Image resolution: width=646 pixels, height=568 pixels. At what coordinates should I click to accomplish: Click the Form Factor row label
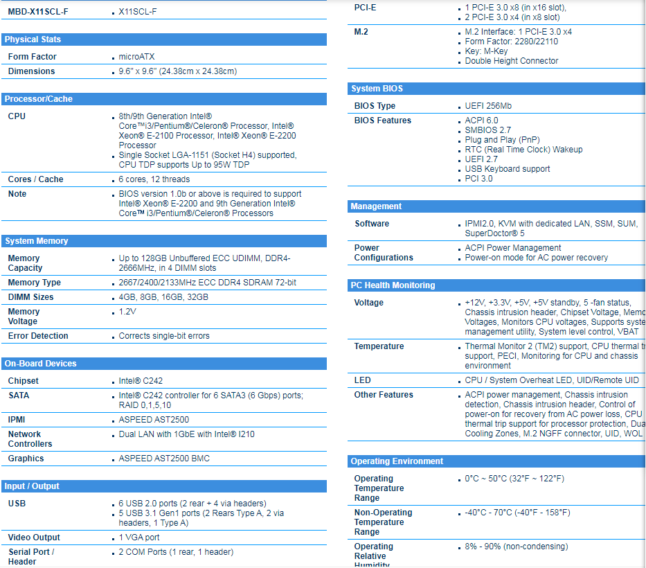(33, 57)
